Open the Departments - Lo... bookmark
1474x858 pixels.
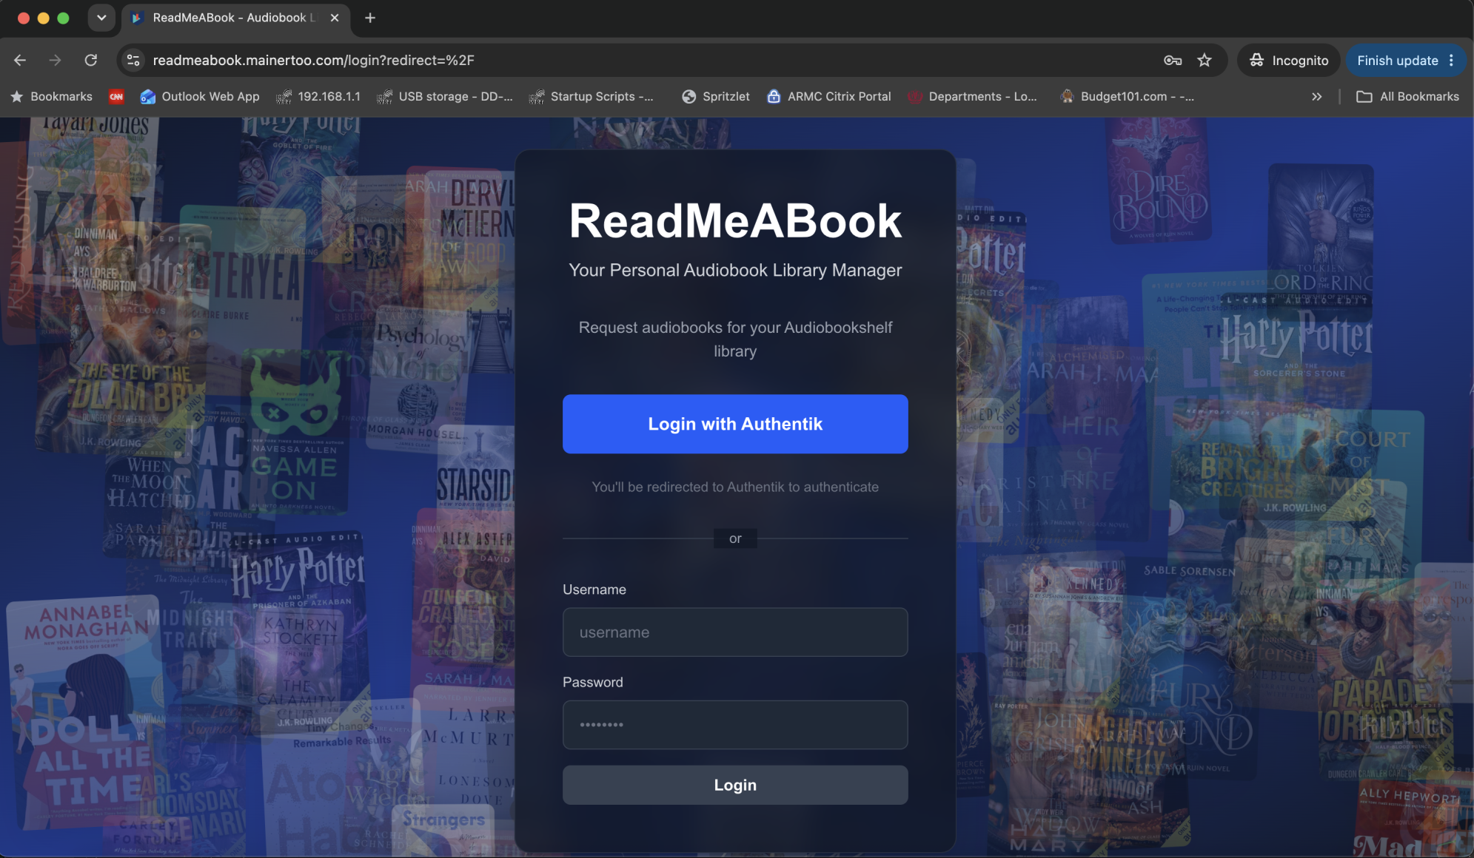tap(972, 96)
